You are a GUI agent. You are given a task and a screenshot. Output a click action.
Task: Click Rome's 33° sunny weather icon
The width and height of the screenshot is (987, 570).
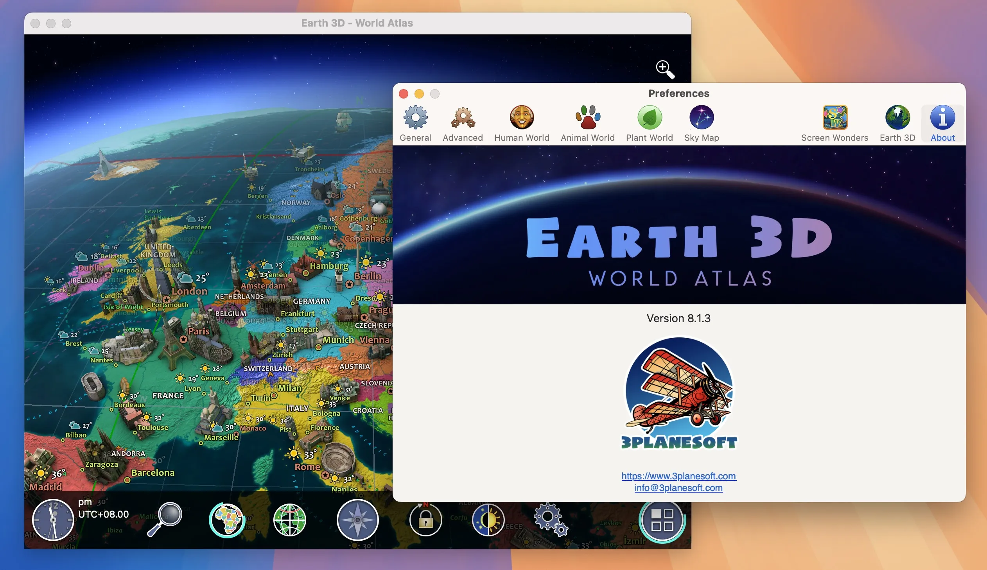(293, 454)
